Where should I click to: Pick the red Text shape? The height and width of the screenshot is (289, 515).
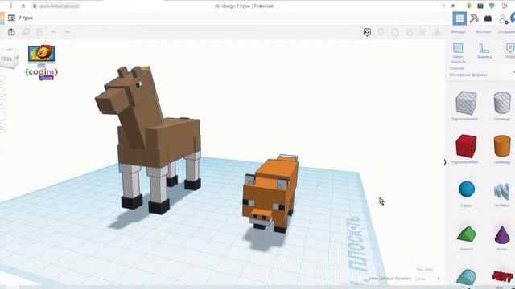(x=502, y=276)
